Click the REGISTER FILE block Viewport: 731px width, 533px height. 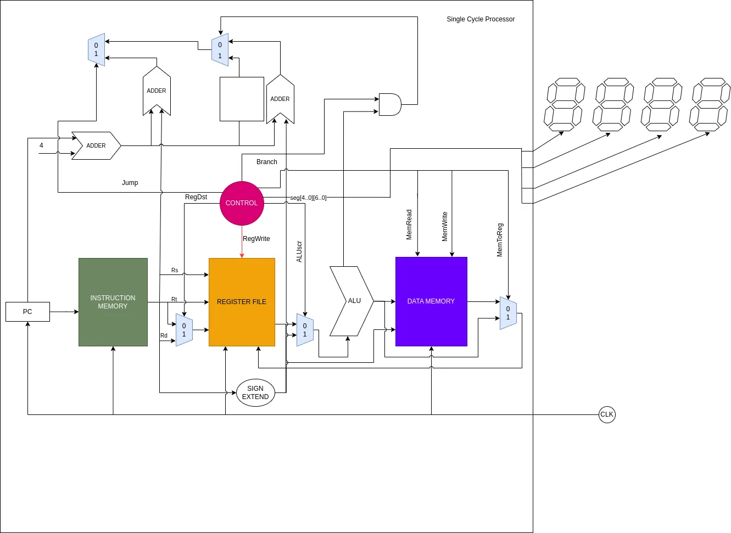point(242,302)
